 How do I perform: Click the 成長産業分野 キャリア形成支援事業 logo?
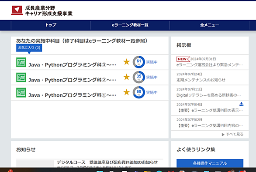pos(42,10)
